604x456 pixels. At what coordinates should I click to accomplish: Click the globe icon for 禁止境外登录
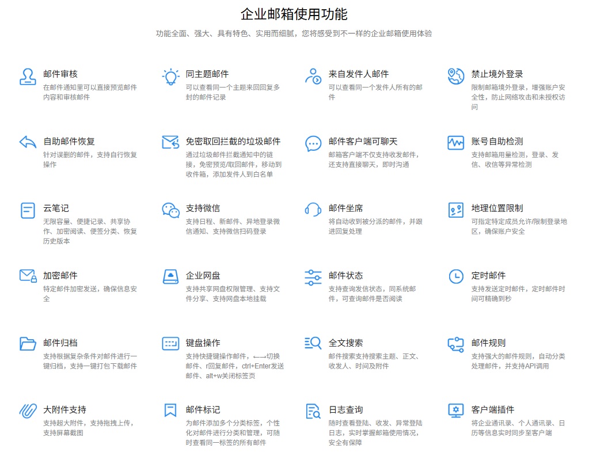point(455,76)
